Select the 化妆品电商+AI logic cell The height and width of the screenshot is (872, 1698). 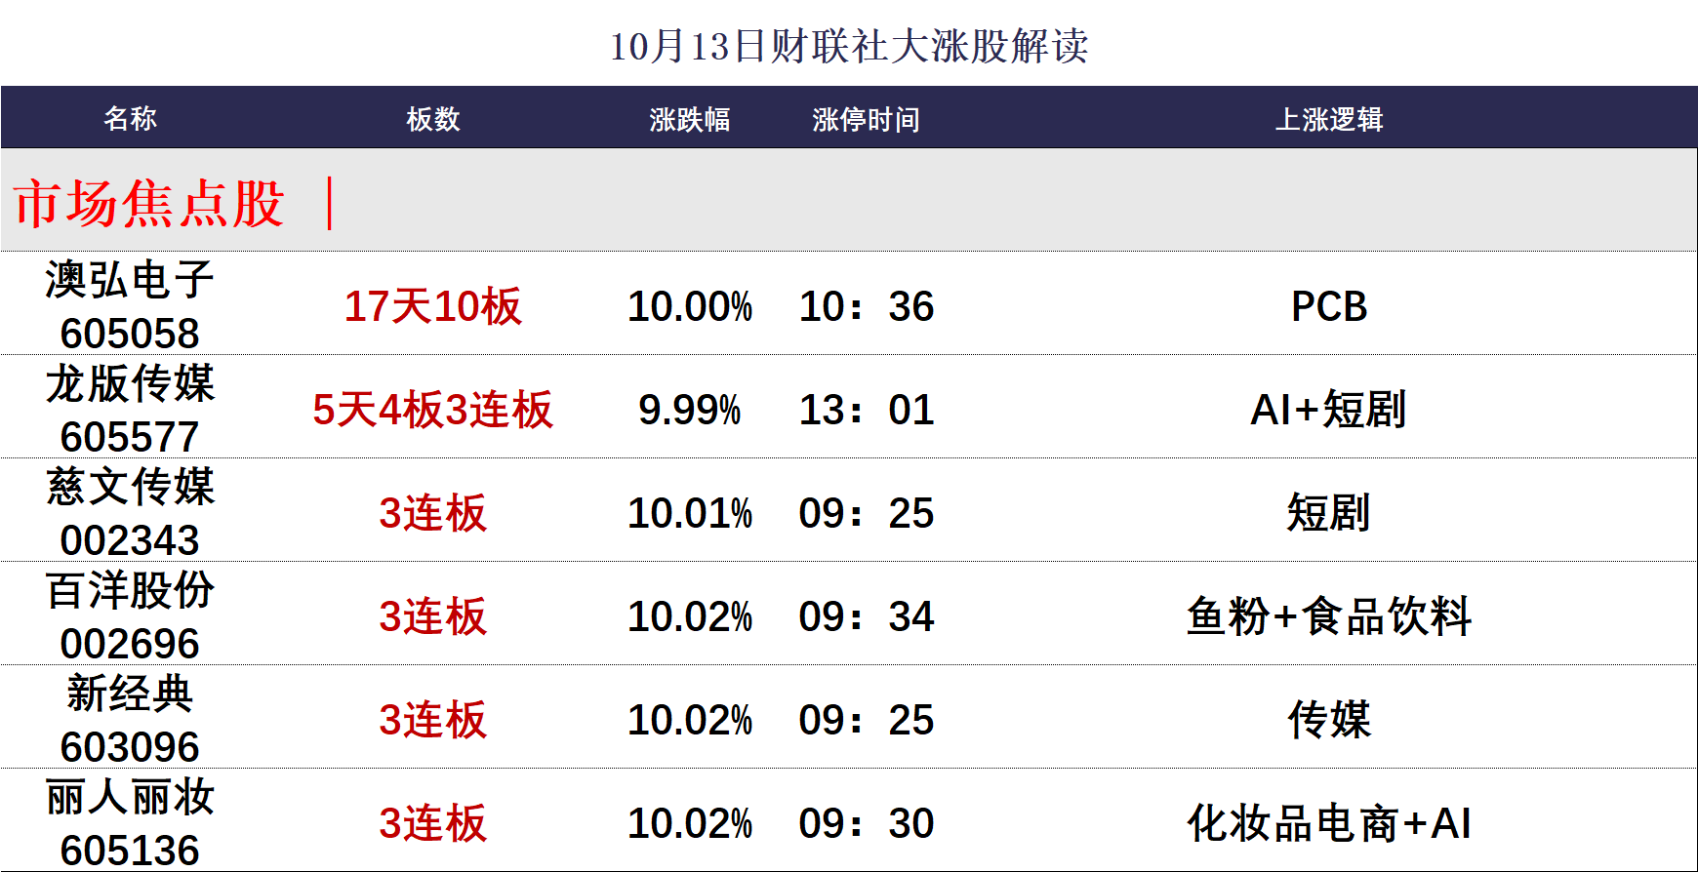coord(1329,823)
